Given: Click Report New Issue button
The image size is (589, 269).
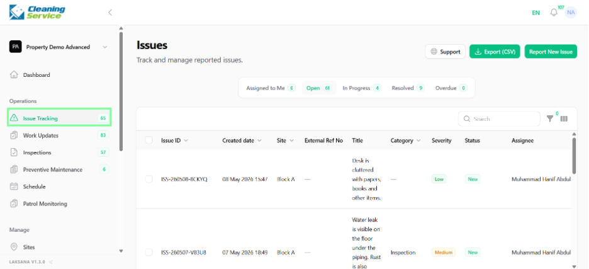Looking at the screenshot, I should click(x=551, y=52).
